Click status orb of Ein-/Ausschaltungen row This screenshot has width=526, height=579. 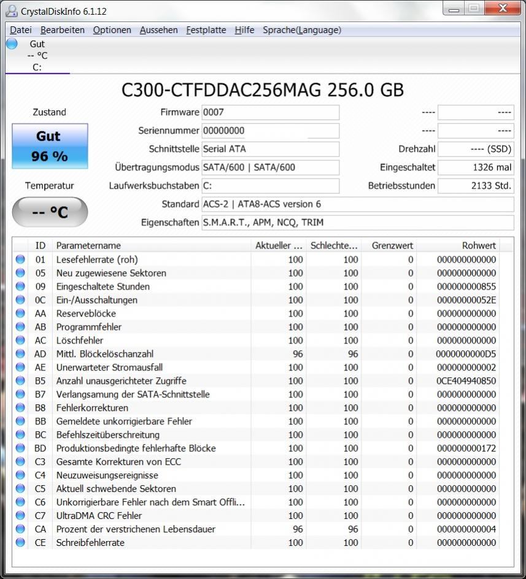[x=20, y=300]
